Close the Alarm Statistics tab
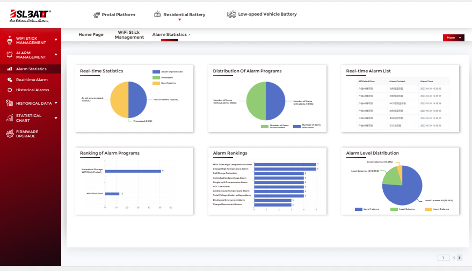Image resolution: width=472 pixels, height=271 pixels. (x=190, y=34)
